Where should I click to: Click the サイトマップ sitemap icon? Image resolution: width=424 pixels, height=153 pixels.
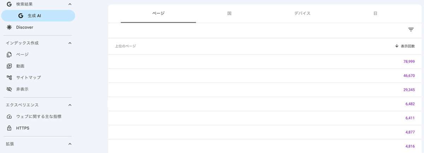pyautogui.click(x=9, y=78)
